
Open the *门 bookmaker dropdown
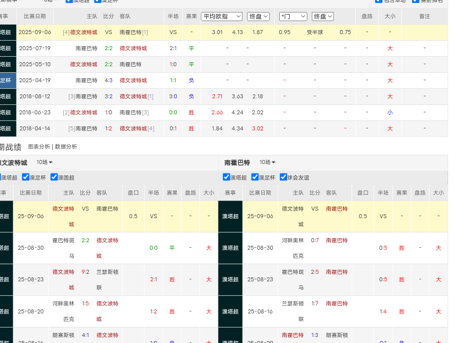[x=293, y=17]
